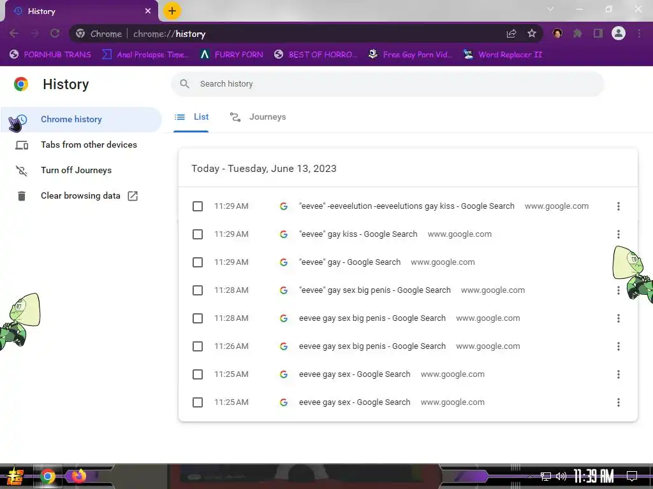Image resolution: width=653 pixels, height=489 pixels.
Task: Open actions menu for "eevee" -eeveelution entry
Action: pyautogui.click(x=619, y=206)
